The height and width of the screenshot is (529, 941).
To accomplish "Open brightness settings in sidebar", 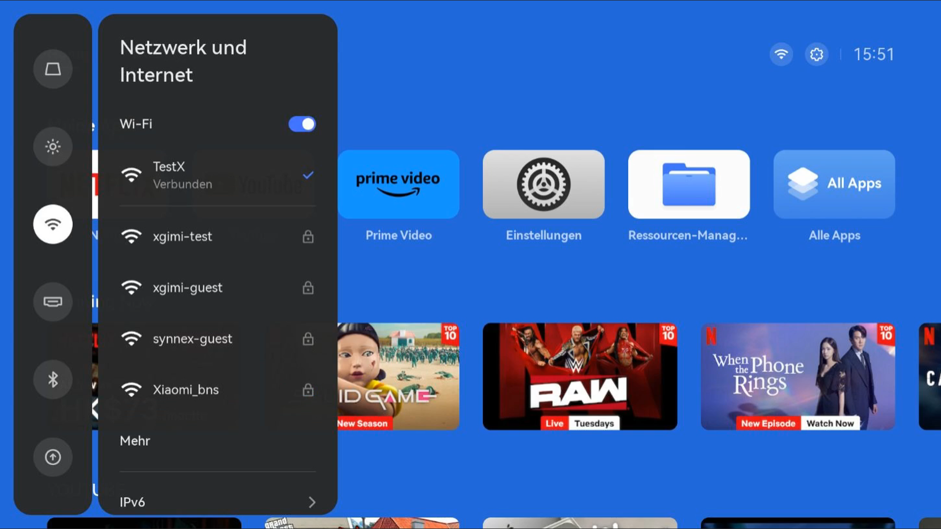I will point(53,146).
